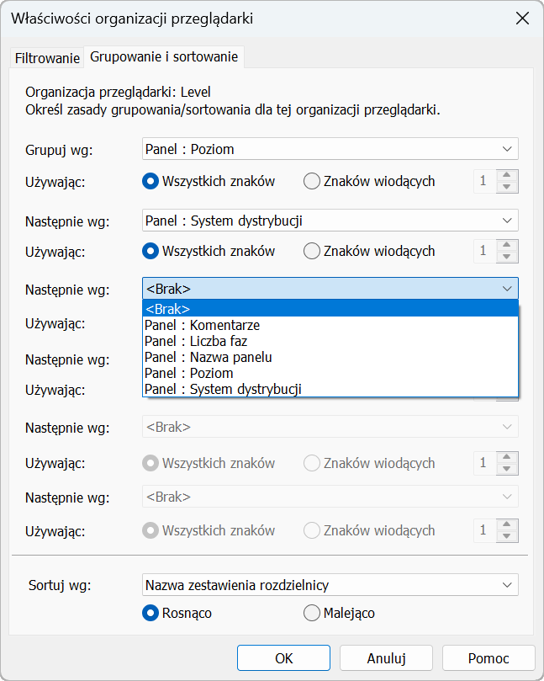
Task: Open help with the Pomoc button
Action: click(489, 658)
